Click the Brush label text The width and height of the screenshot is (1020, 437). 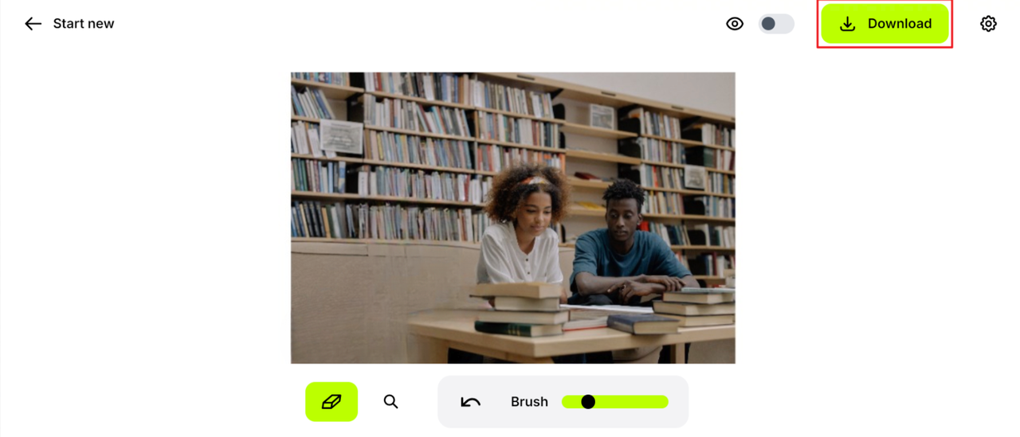point(529,402)
